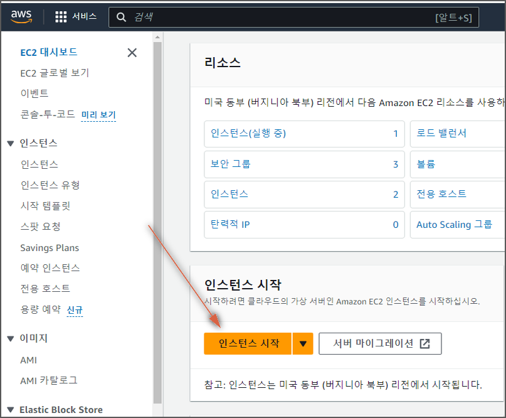506x418 pixels.
Task: Click the external link icon on 서버 마이그레이션
Action: click(x=424, y=344)
